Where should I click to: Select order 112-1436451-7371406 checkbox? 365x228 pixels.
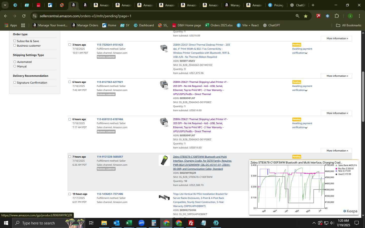click(x=70, y=194)
